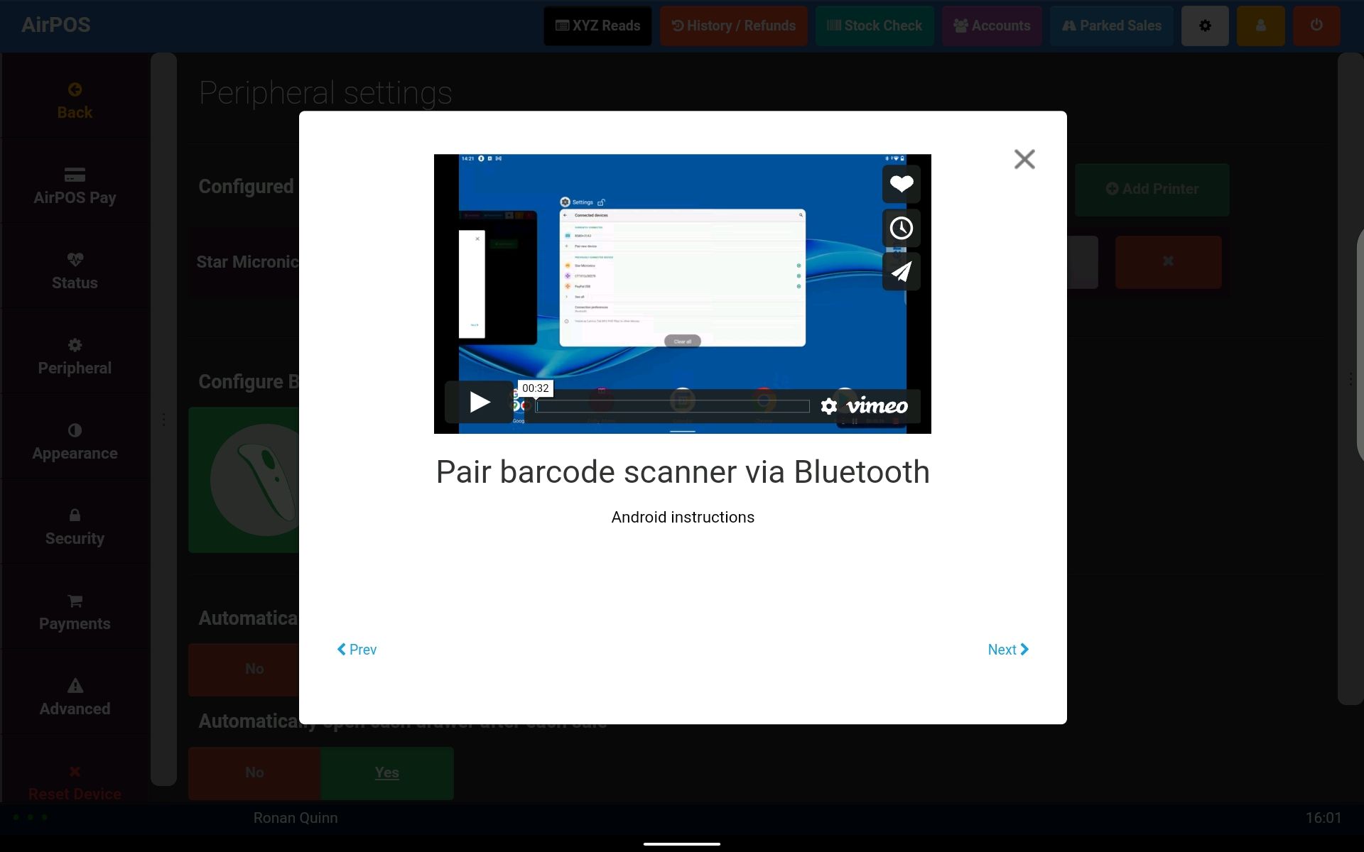Open Vimeo player settings gear
Viewport: 1364px width, 852px height.
click(x=828, y=406)
